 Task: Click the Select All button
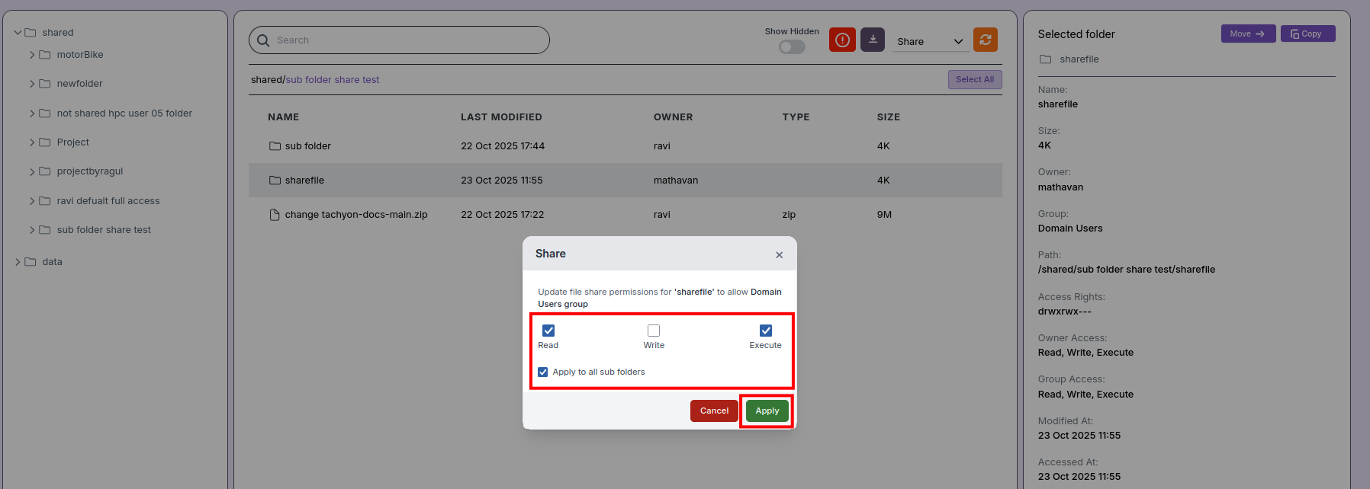pyautogui.click(x=975, y=79)
